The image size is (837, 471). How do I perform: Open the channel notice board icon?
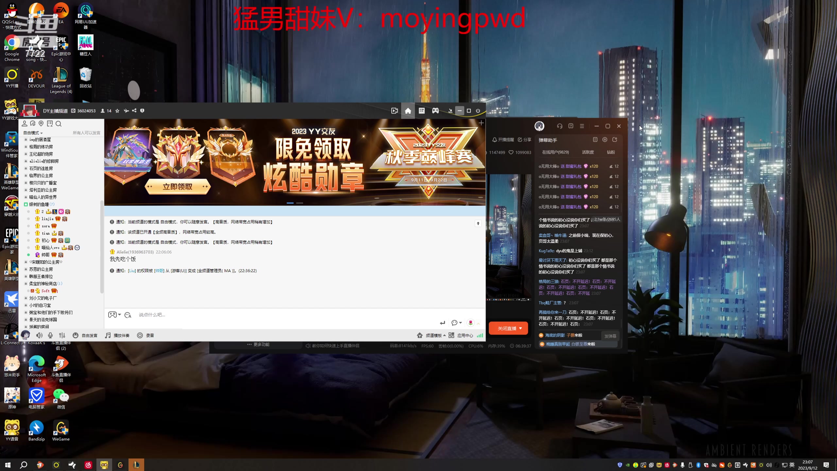point(50,124)
